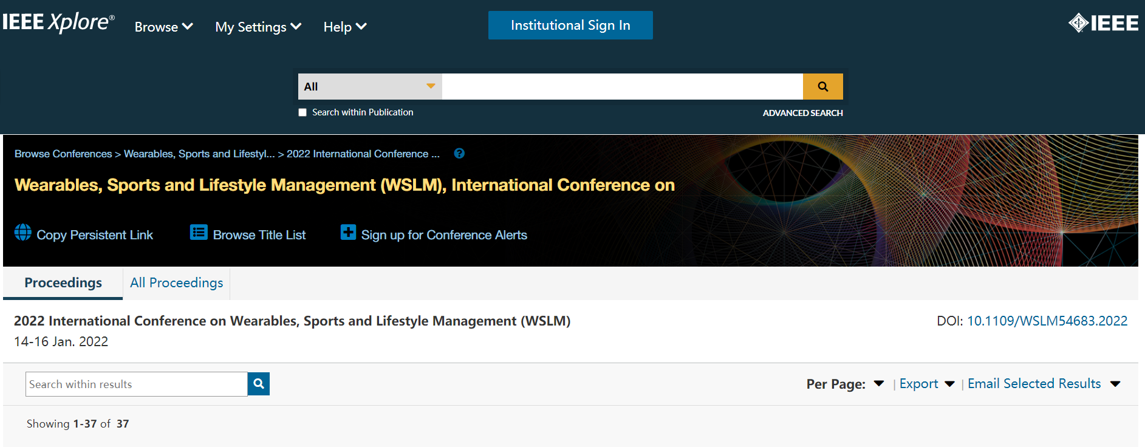The width and height of the screenshot is (1145, 447).
Task: Open the Wearables, Sports and Lifestyl... breadcrumb
Action: point(199,154)
